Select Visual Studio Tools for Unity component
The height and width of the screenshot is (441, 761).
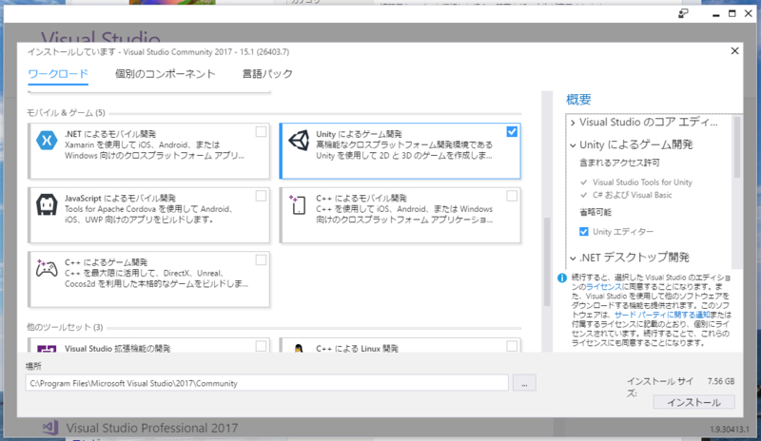(x=642, y=182)
